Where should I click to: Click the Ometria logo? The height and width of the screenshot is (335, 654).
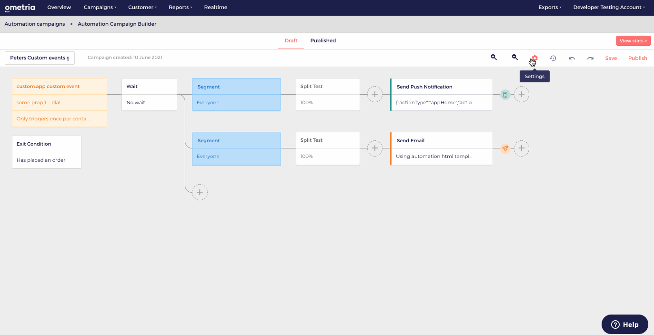[20, 8]
